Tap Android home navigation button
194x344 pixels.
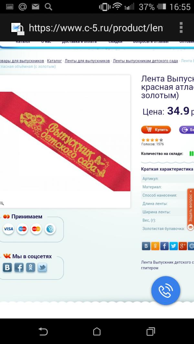(97, 331)
